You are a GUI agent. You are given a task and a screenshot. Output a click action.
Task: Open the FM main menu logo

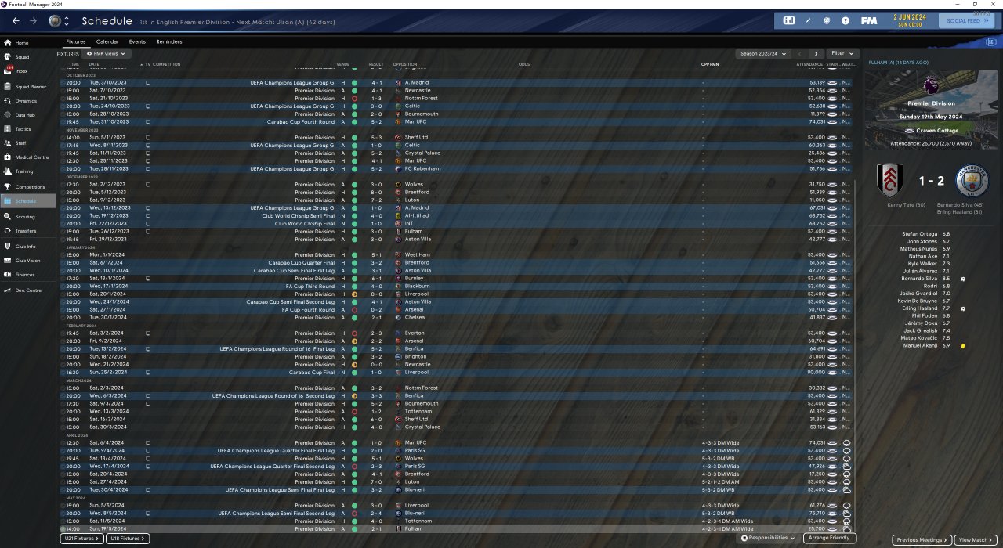[868, 21]
